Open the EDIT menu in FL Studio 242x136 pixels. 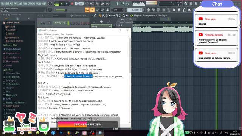click(x=7, y=3)
